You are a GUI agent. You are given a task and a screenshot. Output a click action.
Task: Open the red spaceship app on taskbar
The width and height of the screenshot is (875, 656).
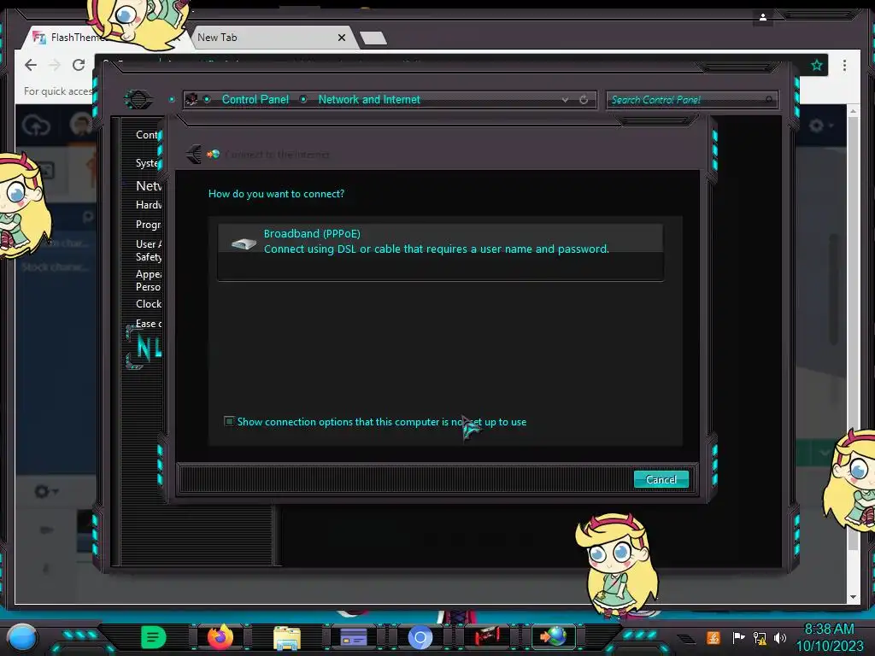coord(486,636)
